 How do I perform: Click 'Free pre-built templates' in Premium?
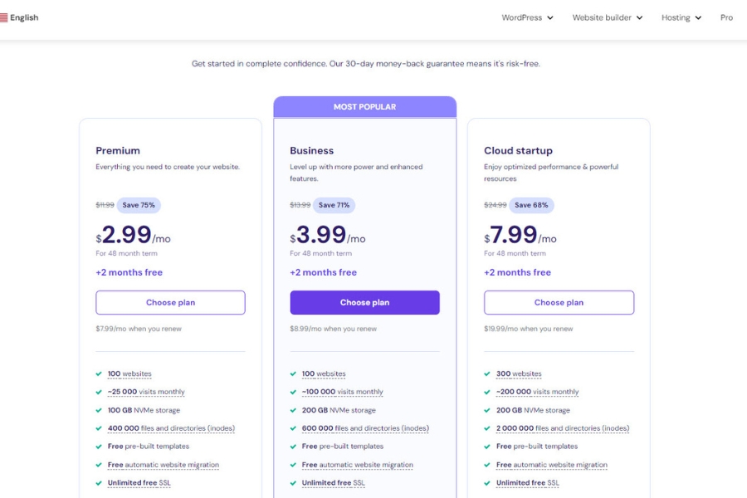(149, 447)
